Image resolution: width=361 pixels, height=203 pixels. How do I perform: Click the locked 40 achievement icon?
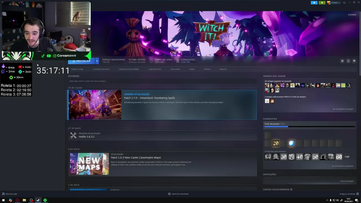coord(299,157)
